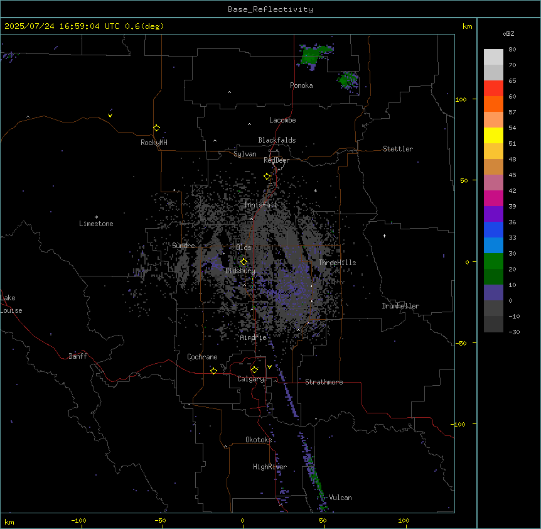This screenshot has width=541, height=529.
Task: Select the yellow diamond marker below Cochrane
Action: pos(213,371)
